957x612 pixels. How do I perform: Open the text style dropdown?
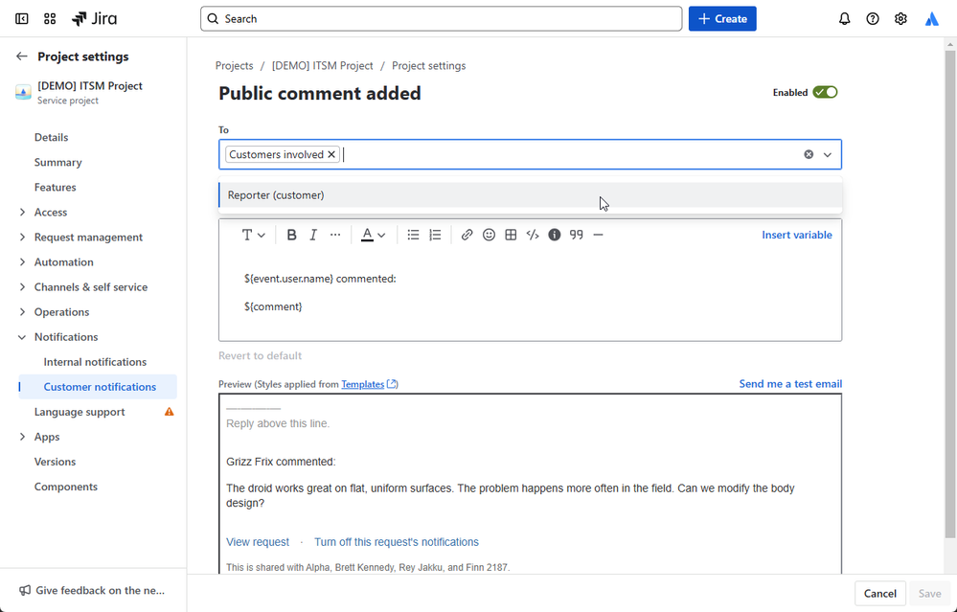click(x=253, y=235)
